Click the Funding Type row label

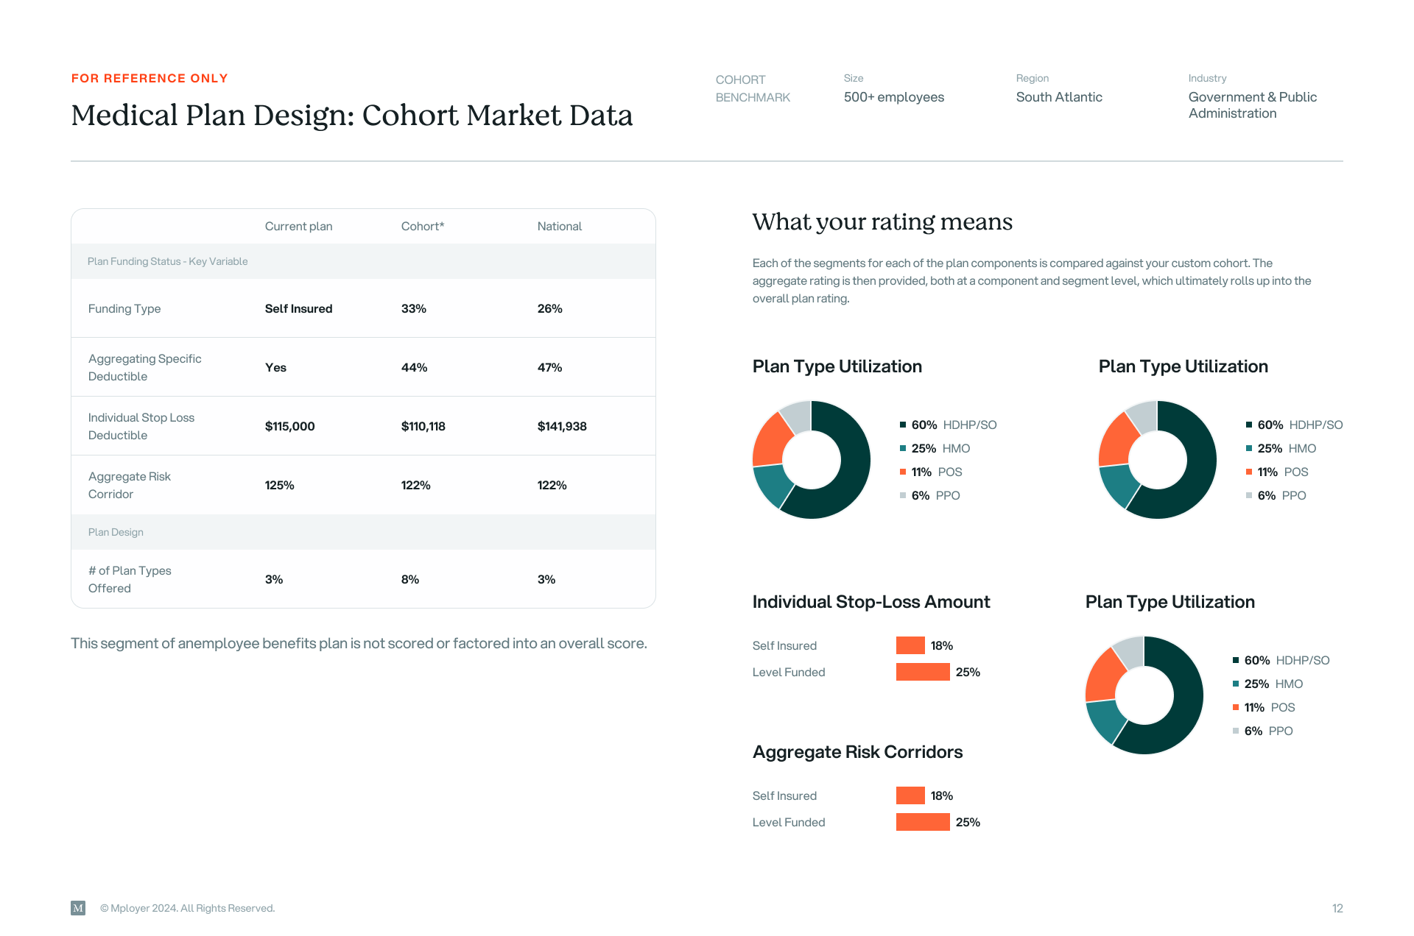click(x=124, y=309)
